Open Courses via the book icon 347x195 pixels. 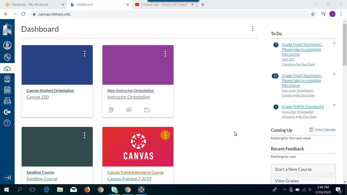[7, 79]
